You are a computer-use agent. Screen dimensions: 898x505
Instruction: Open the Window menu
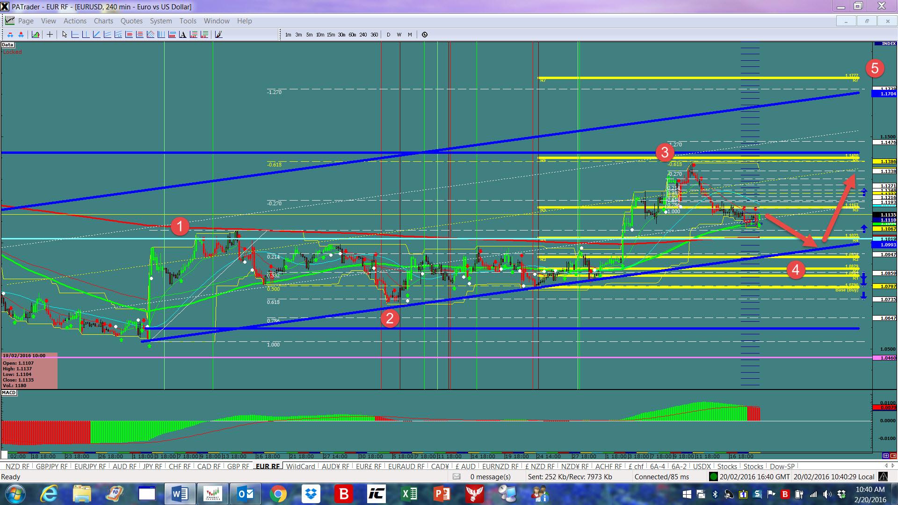pyautogui.click(x=217, y=21)
